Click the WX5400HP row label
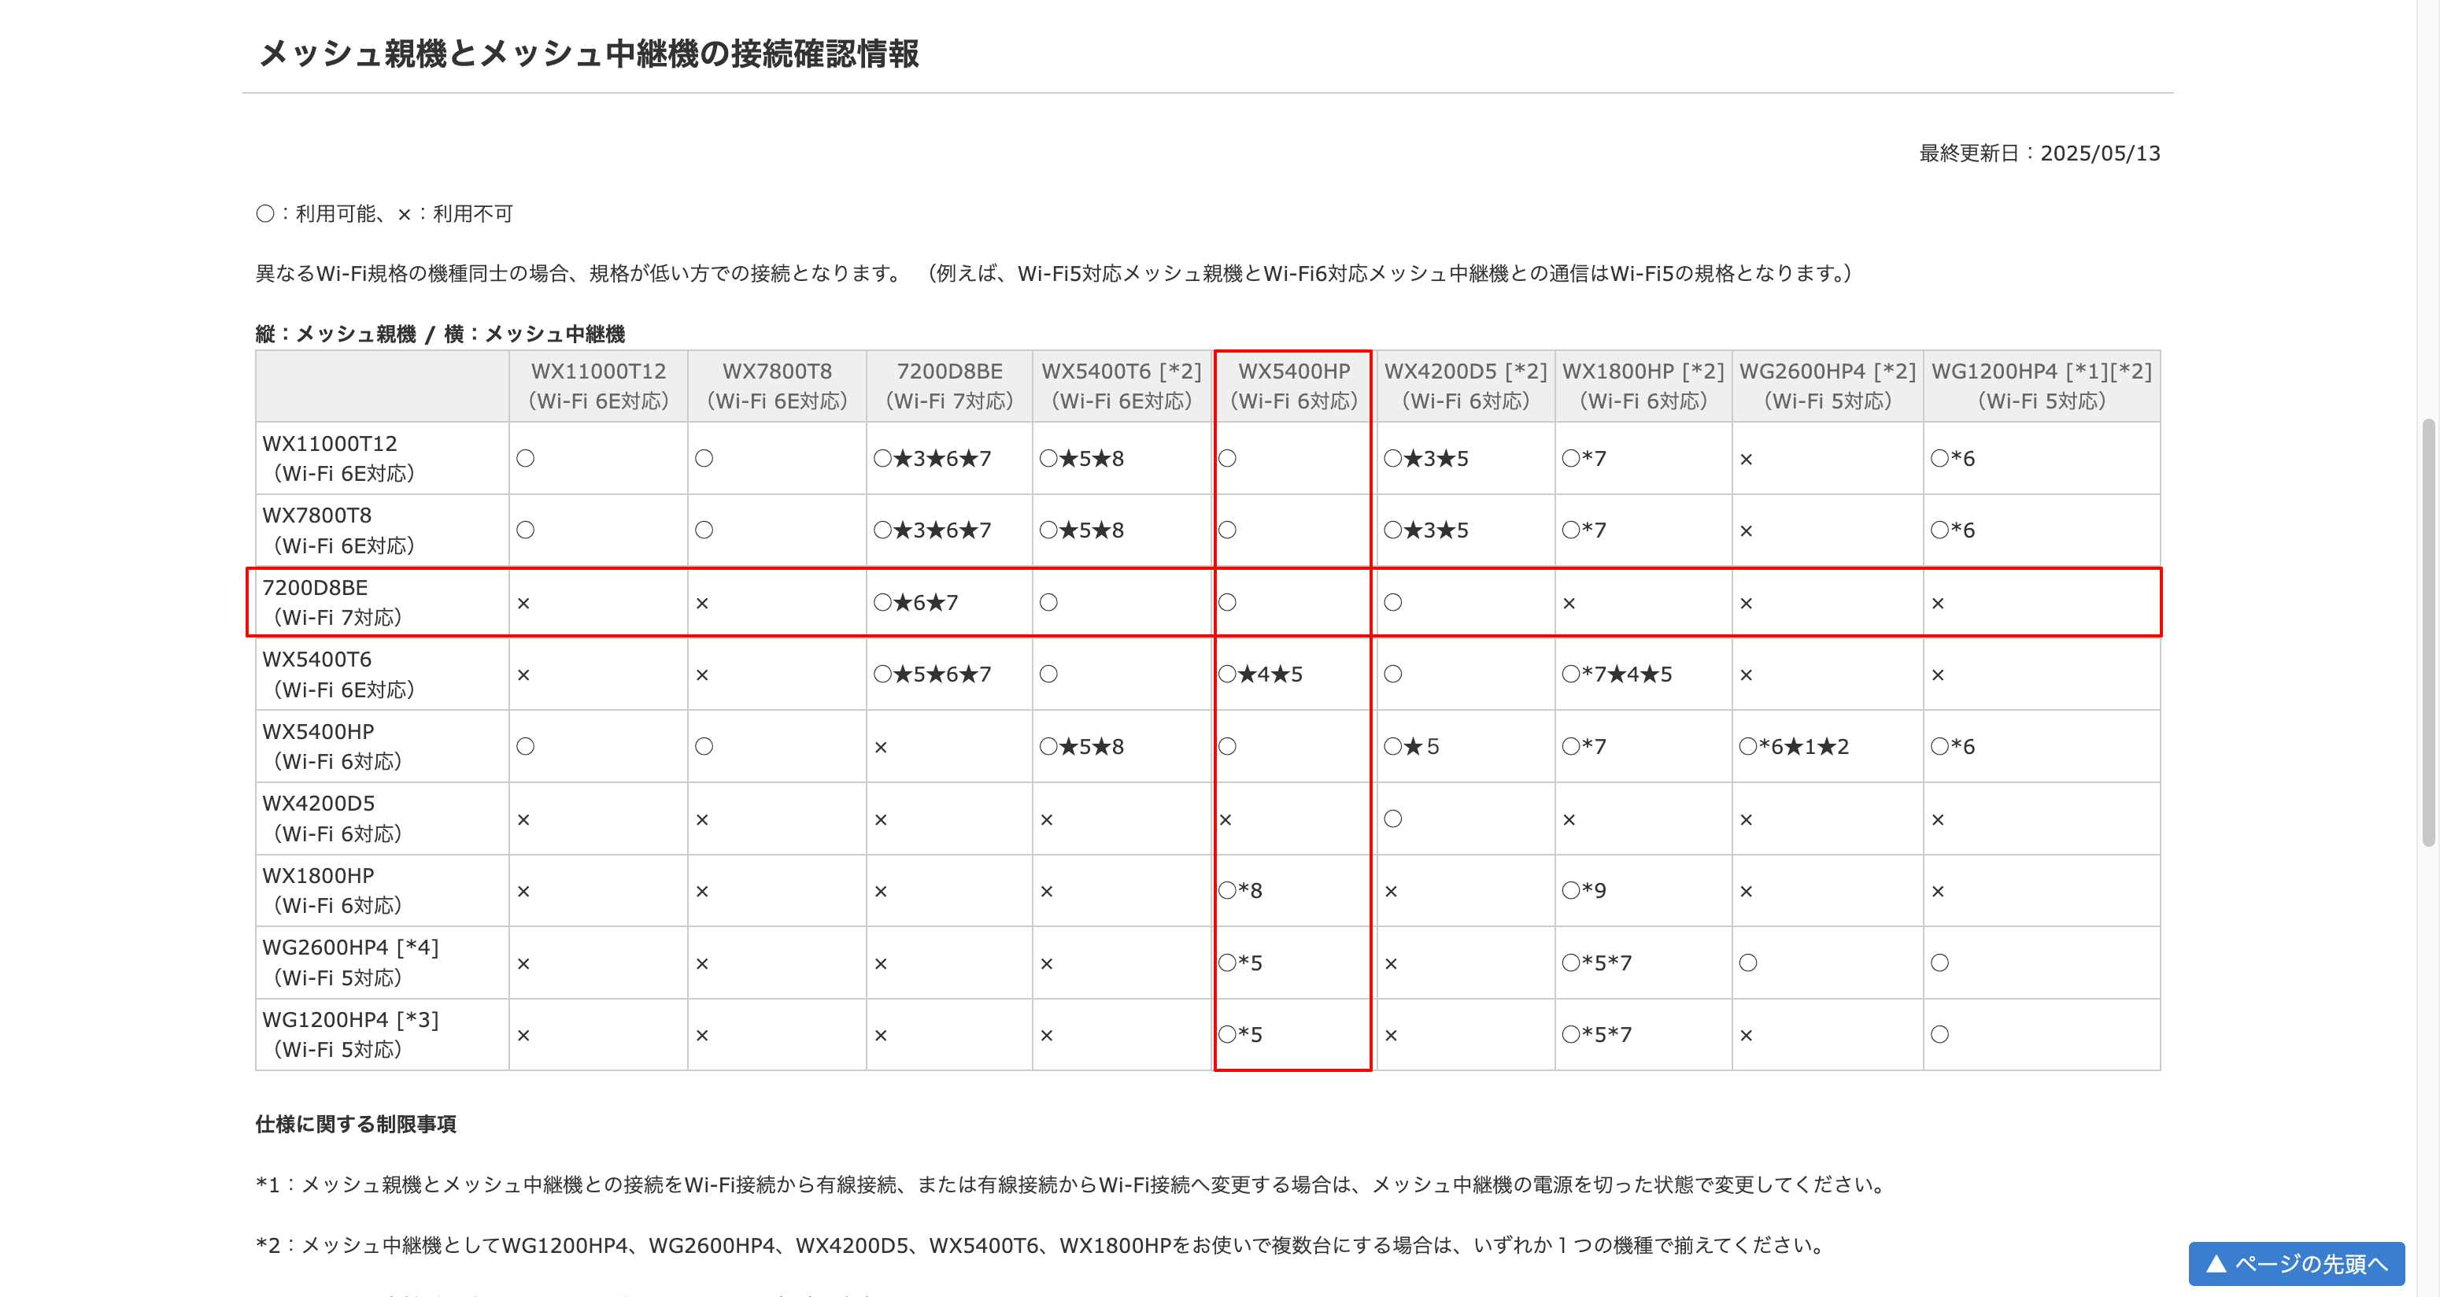Screen dimensions: 2440x1297 coord(383,747)
